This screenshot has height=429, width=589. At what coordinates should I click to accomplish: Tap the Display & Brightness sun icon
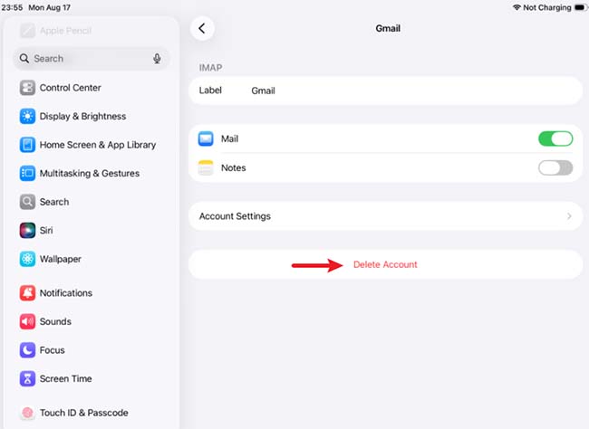click(27, 116)
